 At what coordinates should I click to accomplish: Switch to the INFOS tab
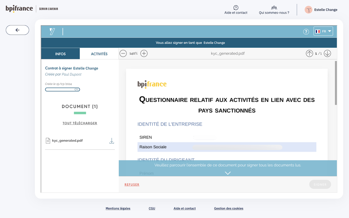click(61, 54)
